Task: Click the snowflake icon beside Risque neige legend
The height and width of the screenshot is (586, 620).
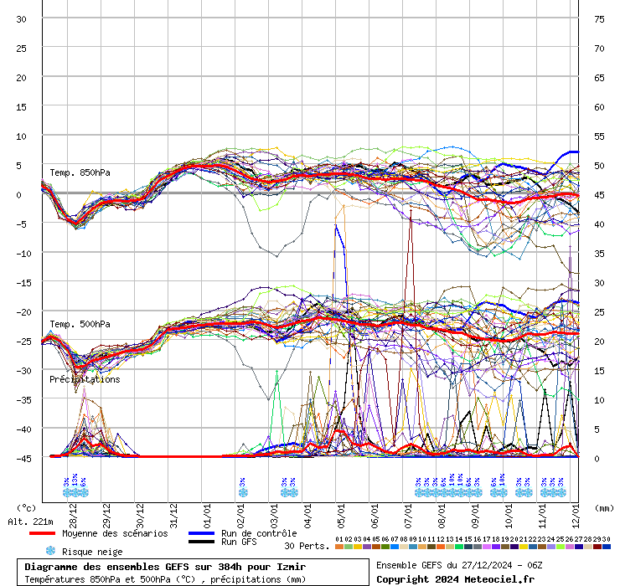Action: click(50, 551)
